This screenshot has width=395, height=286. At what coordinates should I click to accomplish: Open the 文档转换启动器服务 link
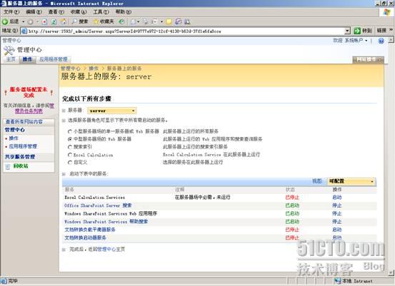pyautogui.click(x=85, y=238)
